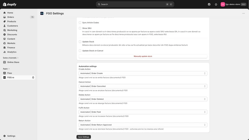Open the Cancel Action dropdown
The height and width of the screenshot is (140, 249).
143,86
